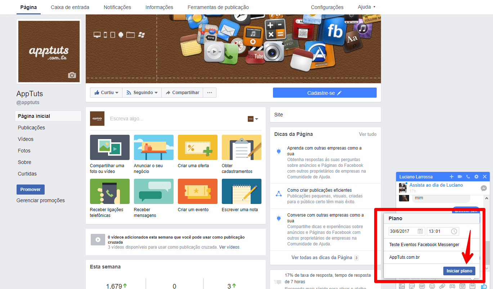Click the Iniciar plano button
493x289 pixels.
click(x=459, y=271)
